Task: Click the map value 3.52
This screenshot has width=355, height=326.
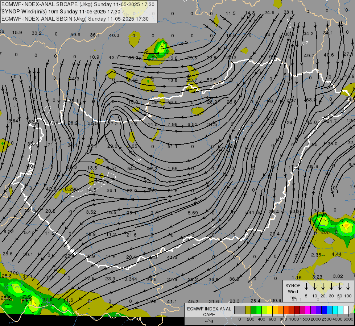Action: [91, 212]
